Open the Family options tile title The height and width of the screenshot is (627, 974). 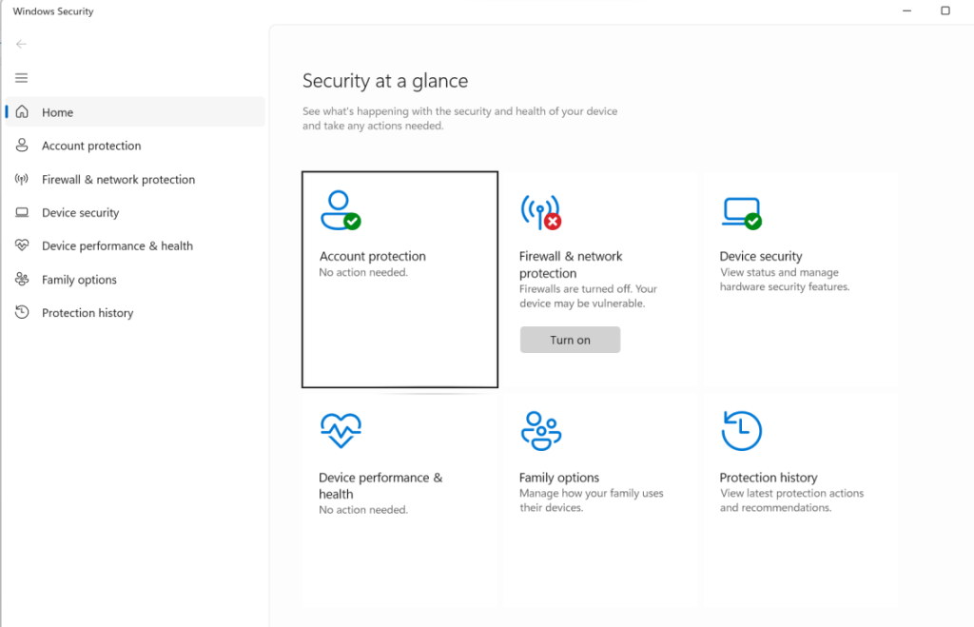click(x=558, y=478)
